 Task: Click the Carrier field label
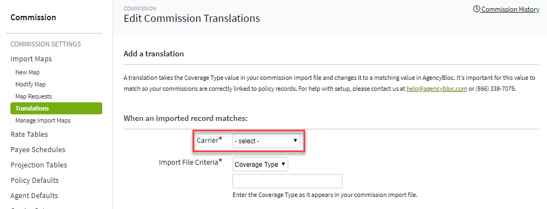click(210, 140)
